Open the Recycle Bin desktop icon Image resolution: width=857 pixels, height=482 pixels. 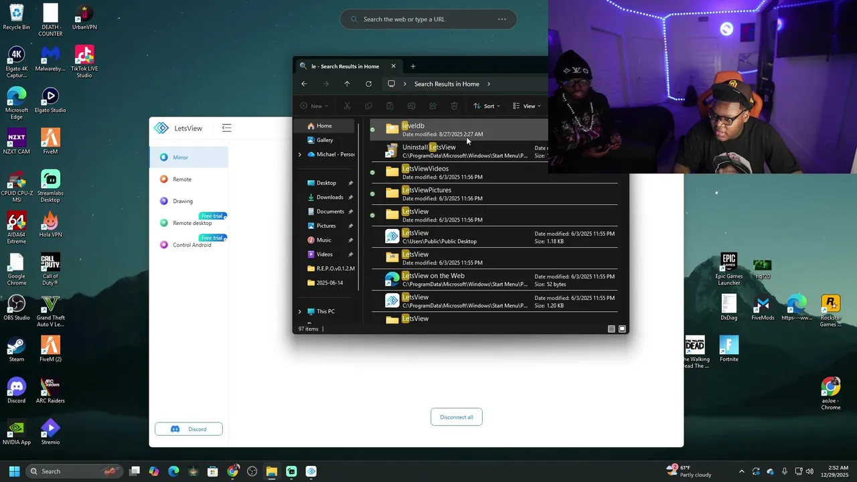coord(16,17)
